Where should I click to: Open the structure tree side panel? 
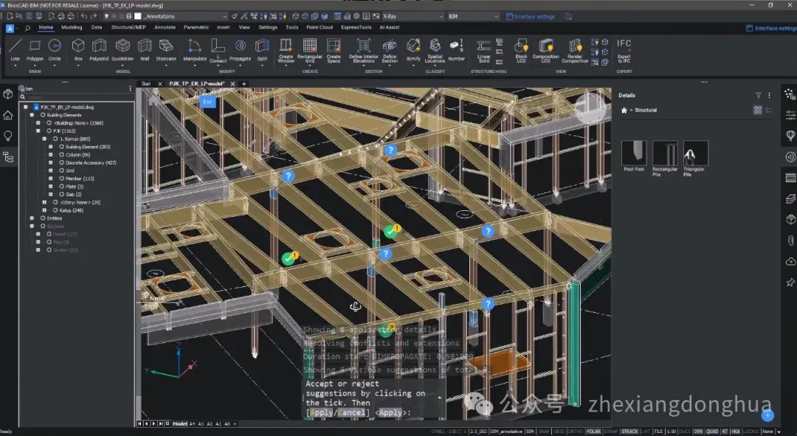pyautogui.click(x=8, y=157)
